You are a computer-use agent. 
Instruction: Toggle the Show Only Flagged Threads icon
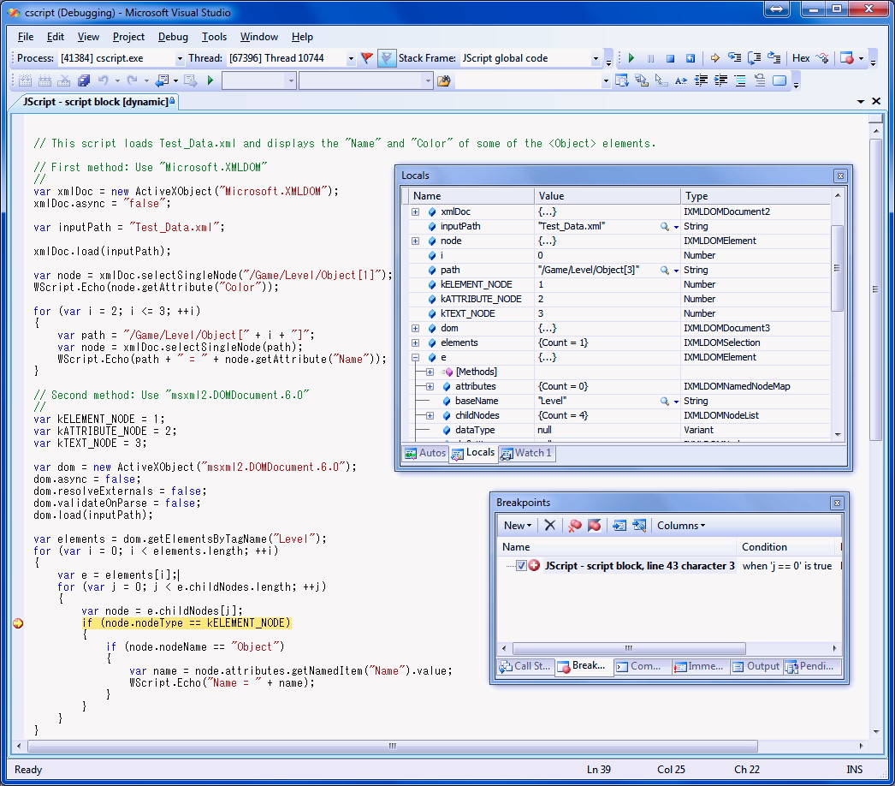point(387,58)
